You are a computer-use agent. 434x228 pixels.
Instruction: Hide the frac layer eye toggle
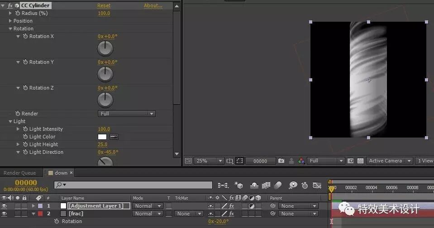[x=4, y=214]
